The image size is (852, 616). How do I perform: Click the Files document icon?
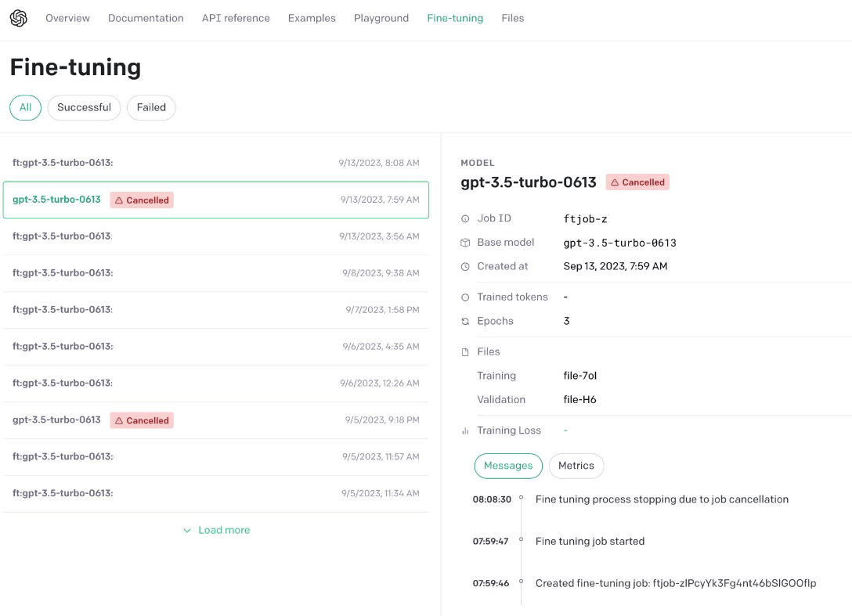coord(465,352)
